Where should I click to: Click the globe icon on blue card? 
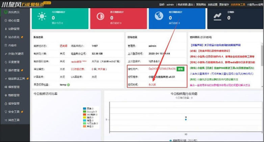point(159,16)
